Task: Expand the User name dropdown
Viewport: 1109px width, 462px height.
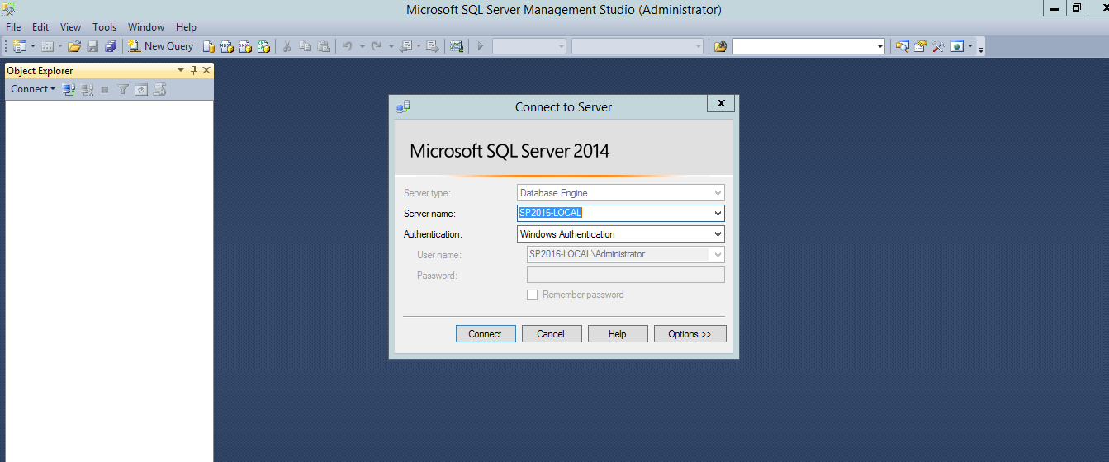Action: pos(717,255)
